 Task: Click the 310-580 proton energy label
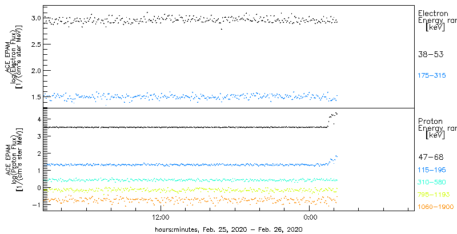click(x=432, y=182)
